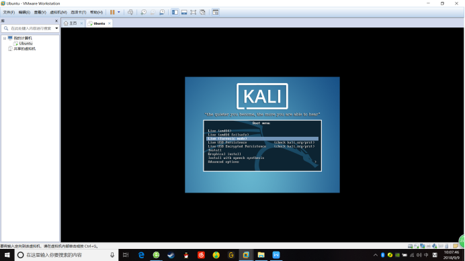465x261 pixels.
Task: Click the volume speaker tray icon
Action: [419, 255]
